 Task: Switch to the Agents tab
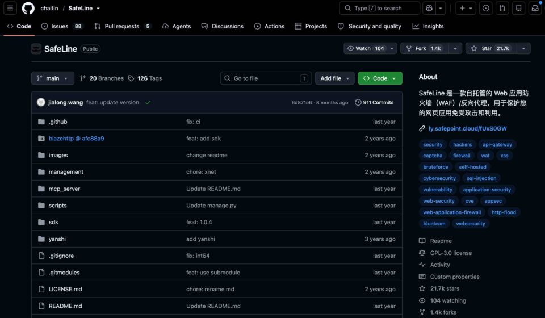pyautogui.click(x=177, y=26)
